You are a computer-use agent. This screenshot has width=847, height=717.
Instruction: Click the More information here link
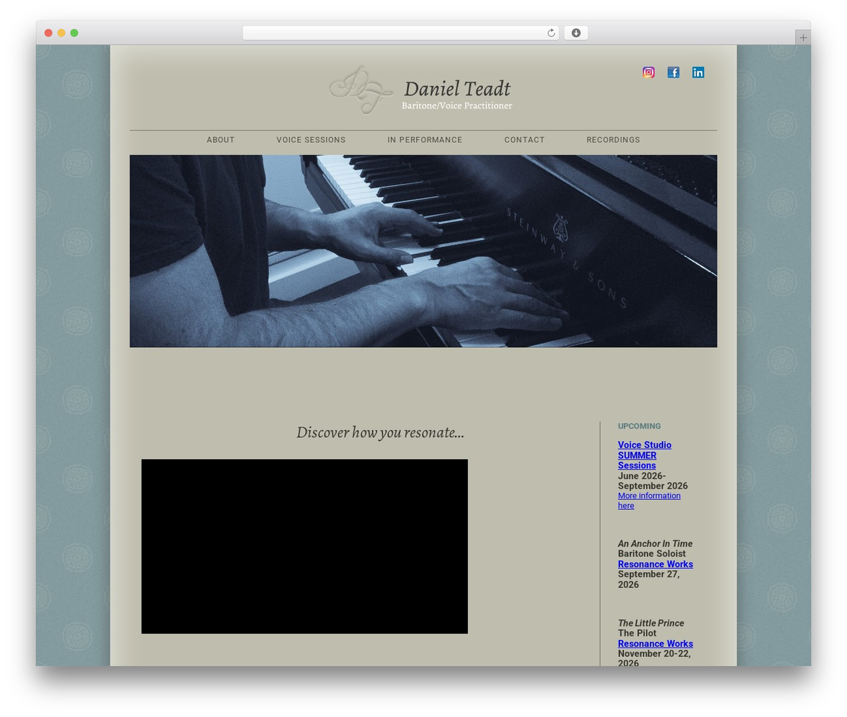649,501
